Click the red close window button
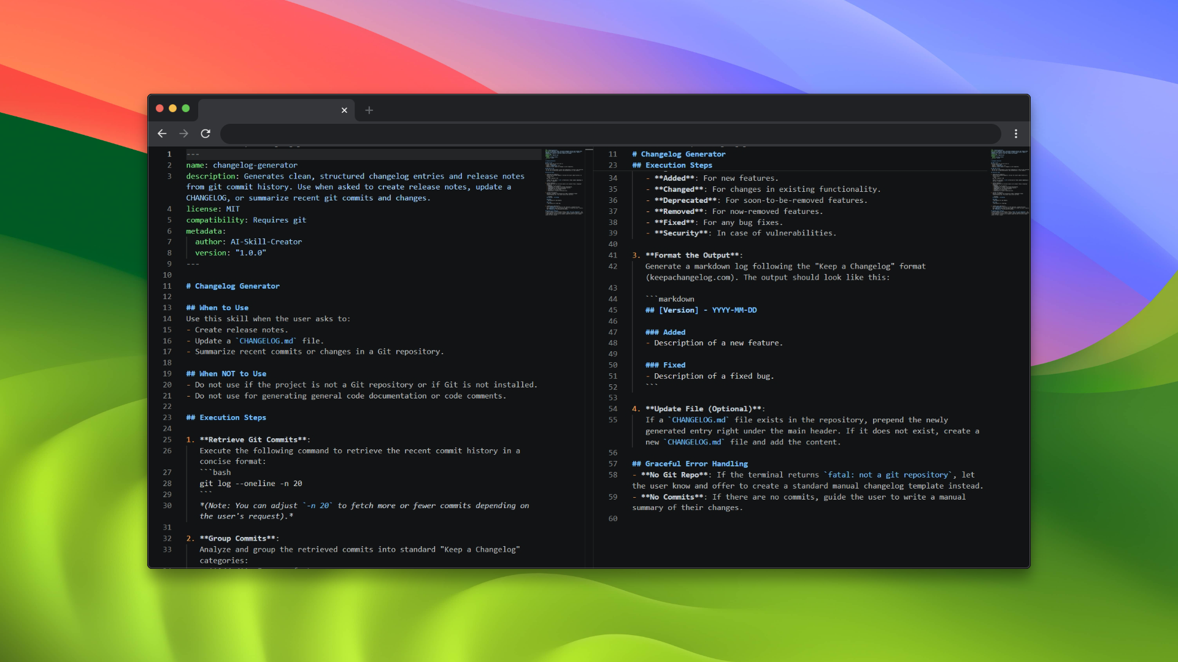The width and height of the screenshot is (1178, 662). tap(160, 108)
